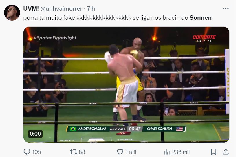The width and height of the screenshot is (240, 157).
Task: Click the 1 mil likes count
Action: [x=131, y=152]
